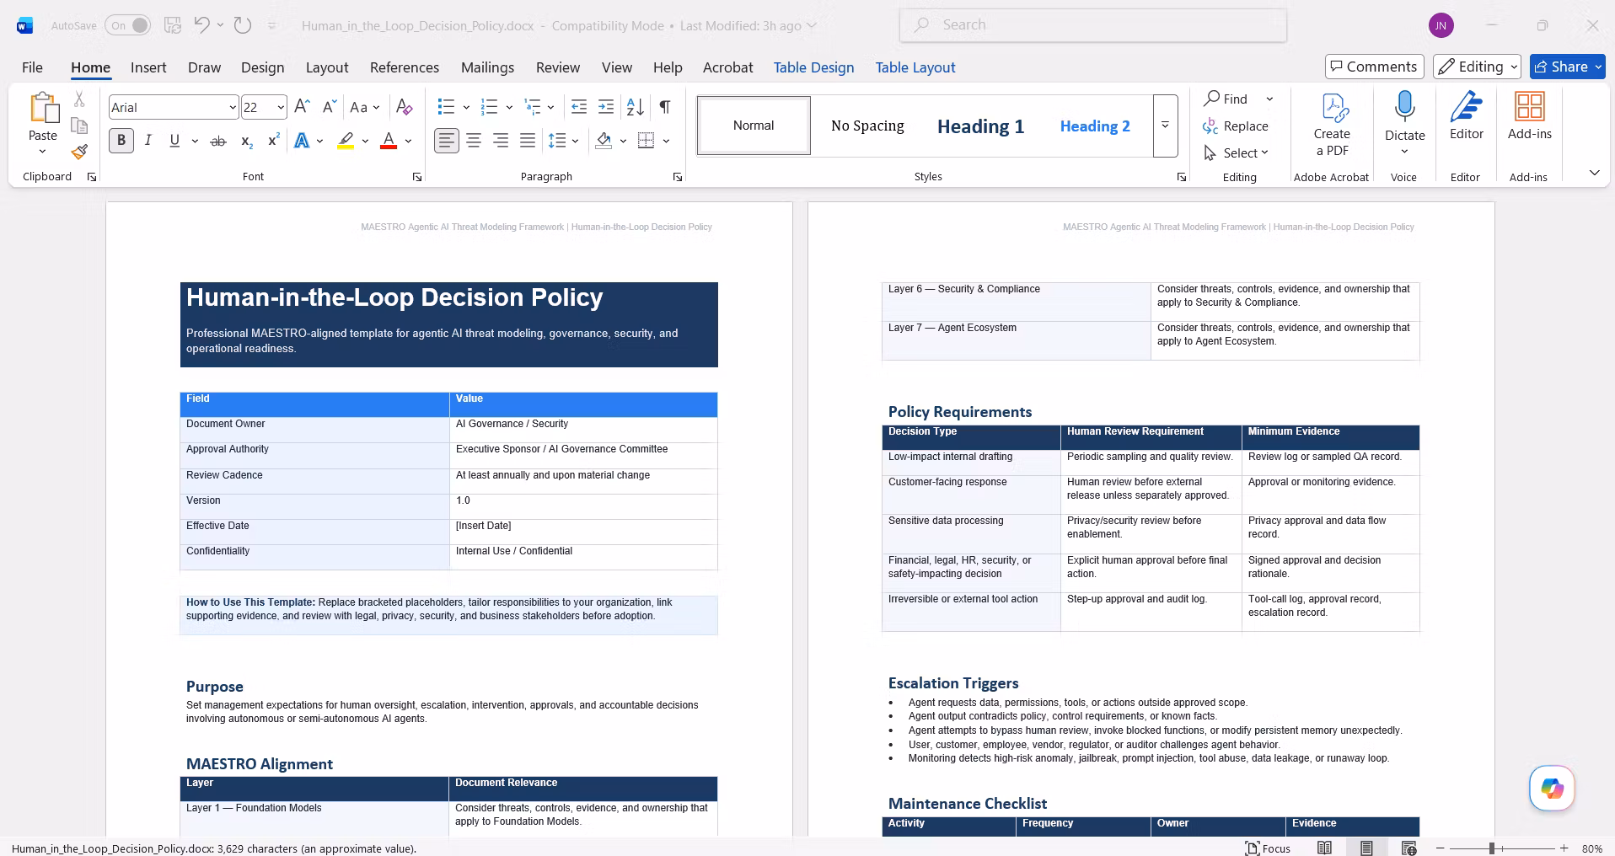Toggle Bold formatting button
1615x856 pixels.
click(121, 141)
